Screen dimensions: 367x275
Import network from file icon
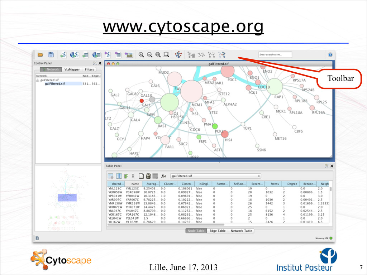(63, 55)
